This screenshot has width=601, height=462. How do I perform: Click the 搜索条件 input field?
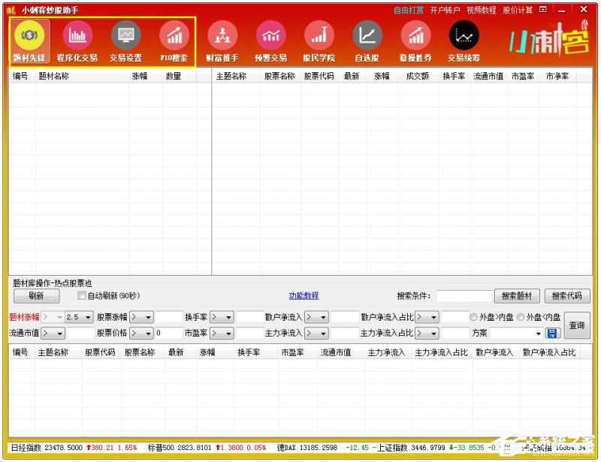point(464,295)
